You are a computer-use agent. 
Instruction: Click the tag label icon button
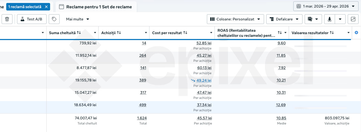(54, 19)
